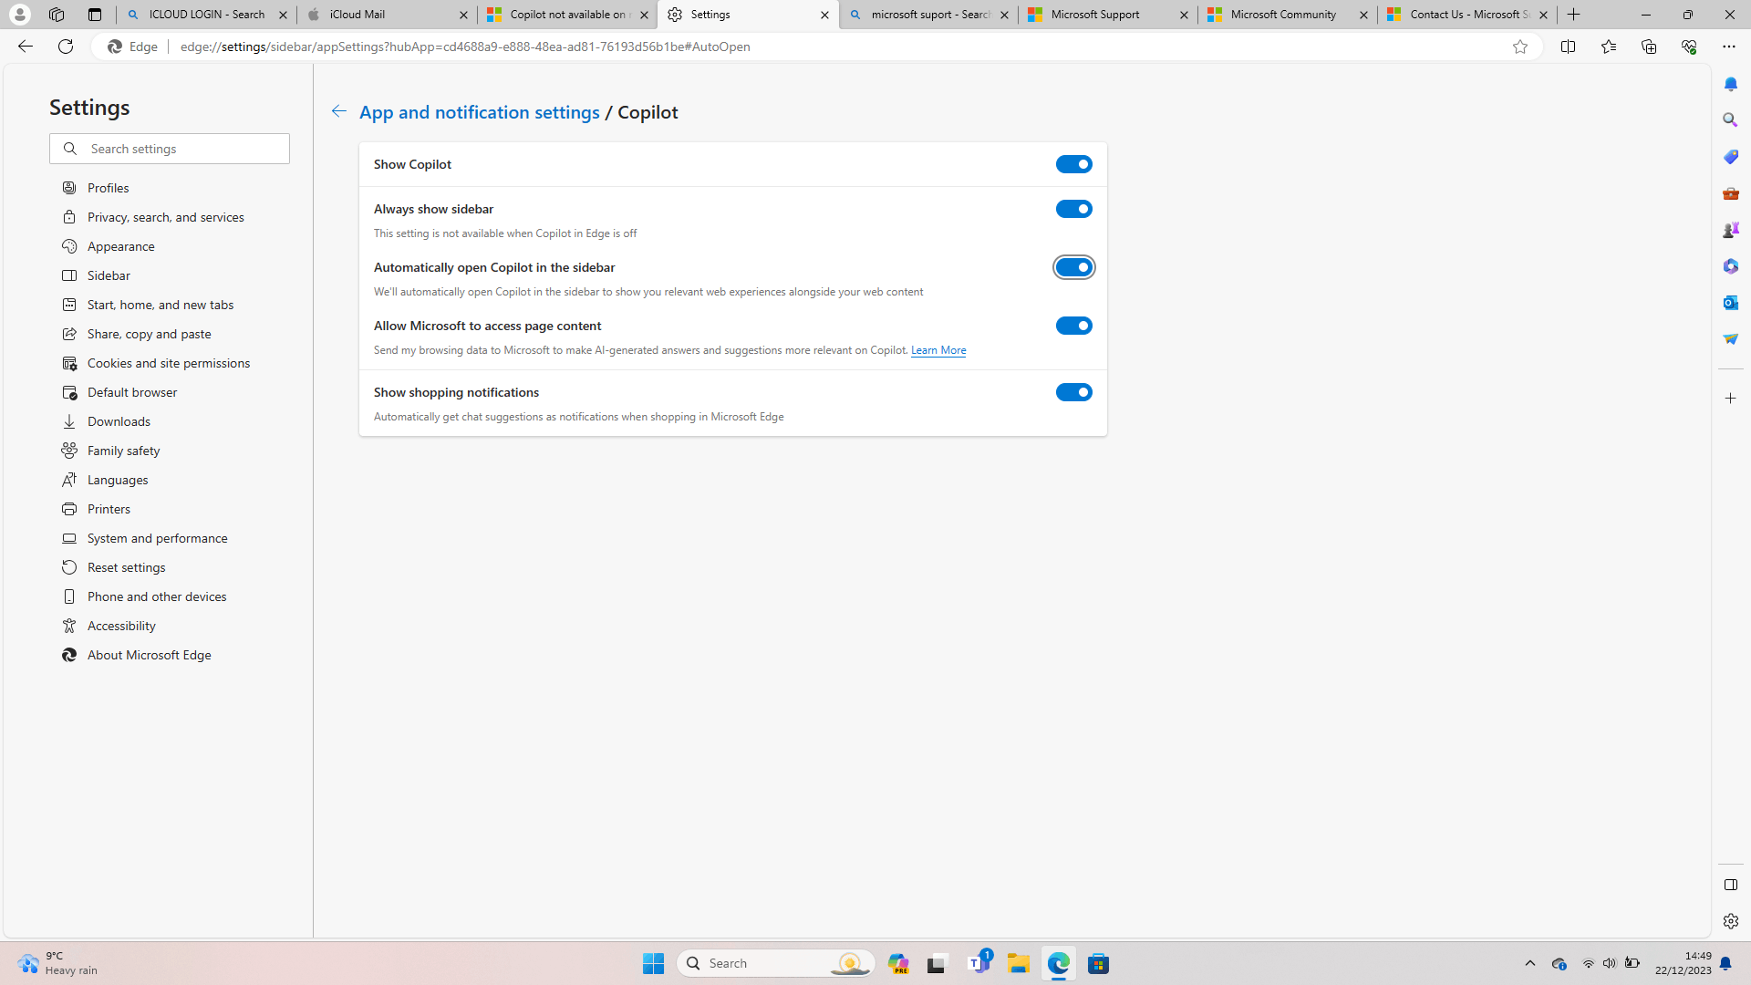Close the Settings tab

pos(824,15)
